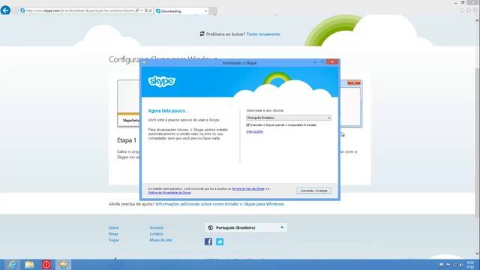The image size is (480, 270).
Task: Click the POR keyboard language indicator
Action: pyautogui.click(x=470, y=265)
